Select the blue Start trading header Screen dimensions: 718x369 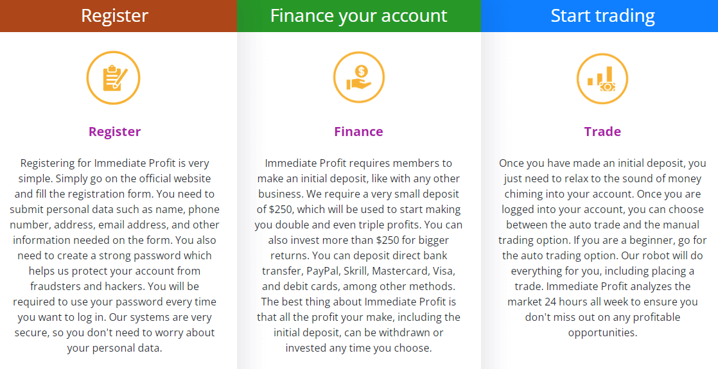pos(599,16)
